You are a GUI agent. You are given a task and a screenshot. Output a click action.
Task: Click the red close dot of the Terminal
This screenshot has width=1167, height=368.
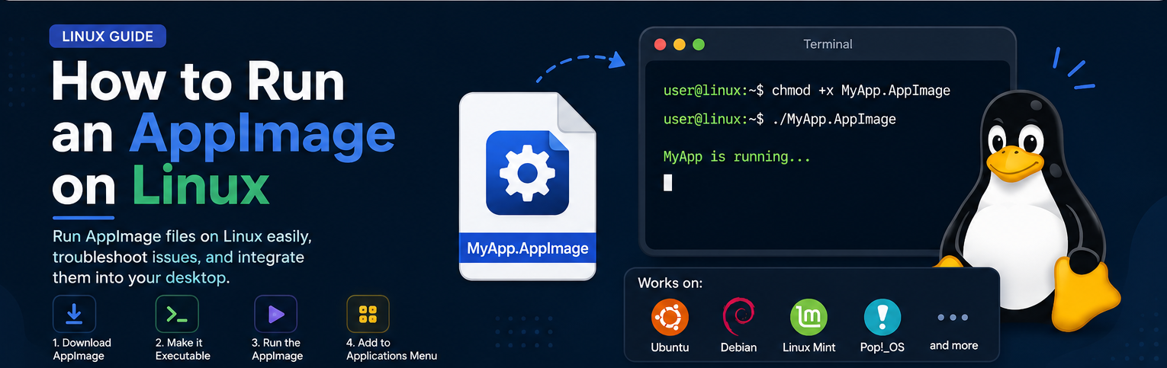661,45
